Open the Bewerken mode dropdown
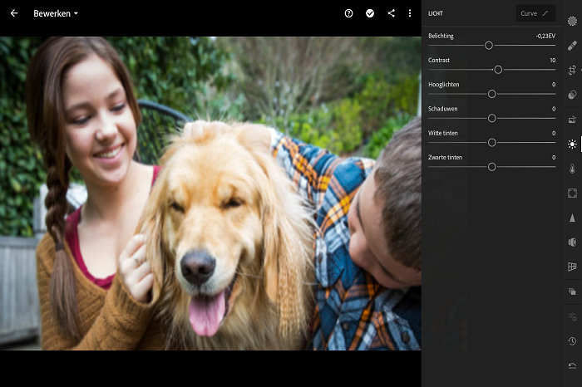Screen dimensions: 582x387 (x=56, y=13)
